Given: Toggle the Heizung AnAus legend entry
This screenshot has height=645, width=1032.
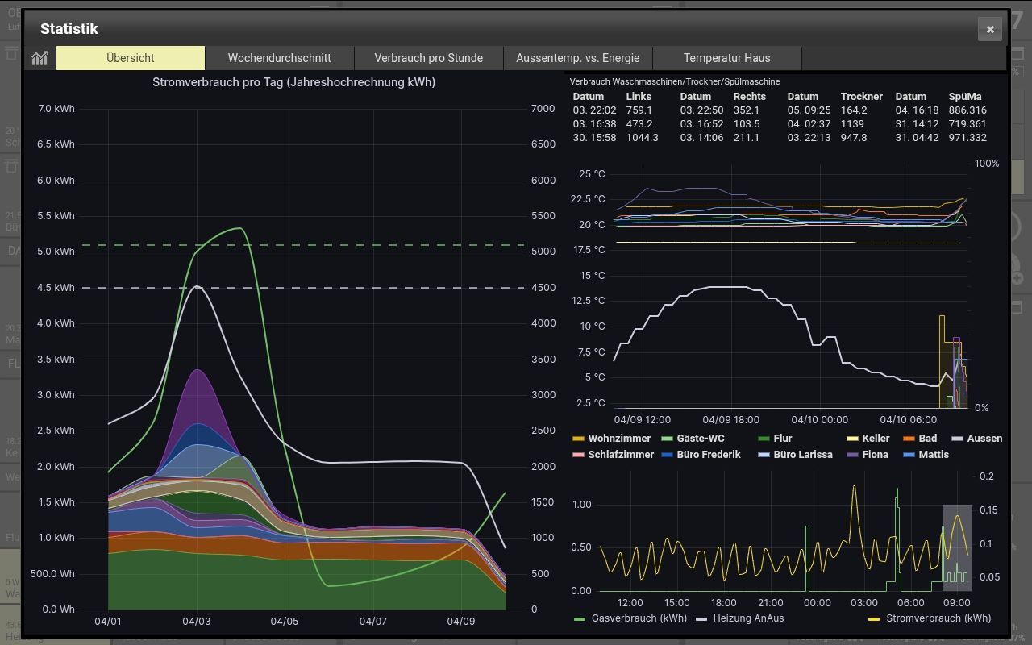Looking at the screenshot, I should click(747, 618).
